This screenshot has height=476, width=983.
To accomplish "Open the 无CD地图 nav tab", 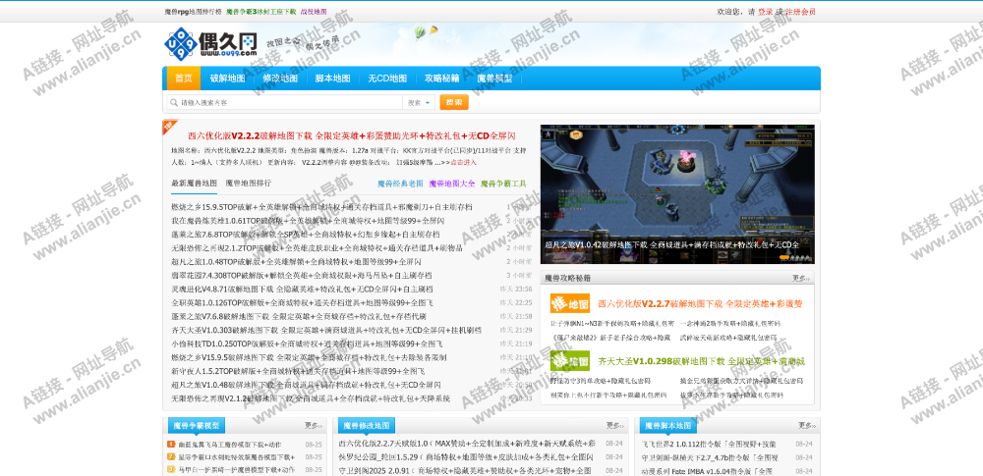I will click(386, 79).
